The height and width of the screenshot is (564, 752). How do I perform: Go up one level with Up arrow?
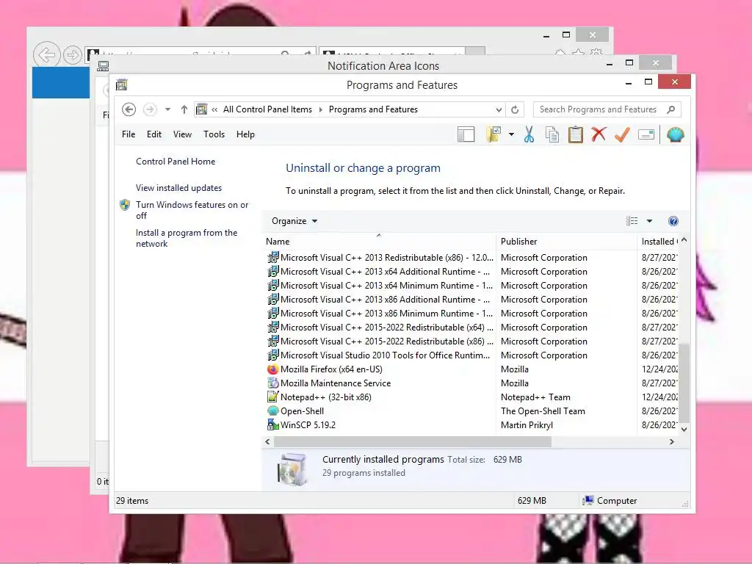point(184,110)
